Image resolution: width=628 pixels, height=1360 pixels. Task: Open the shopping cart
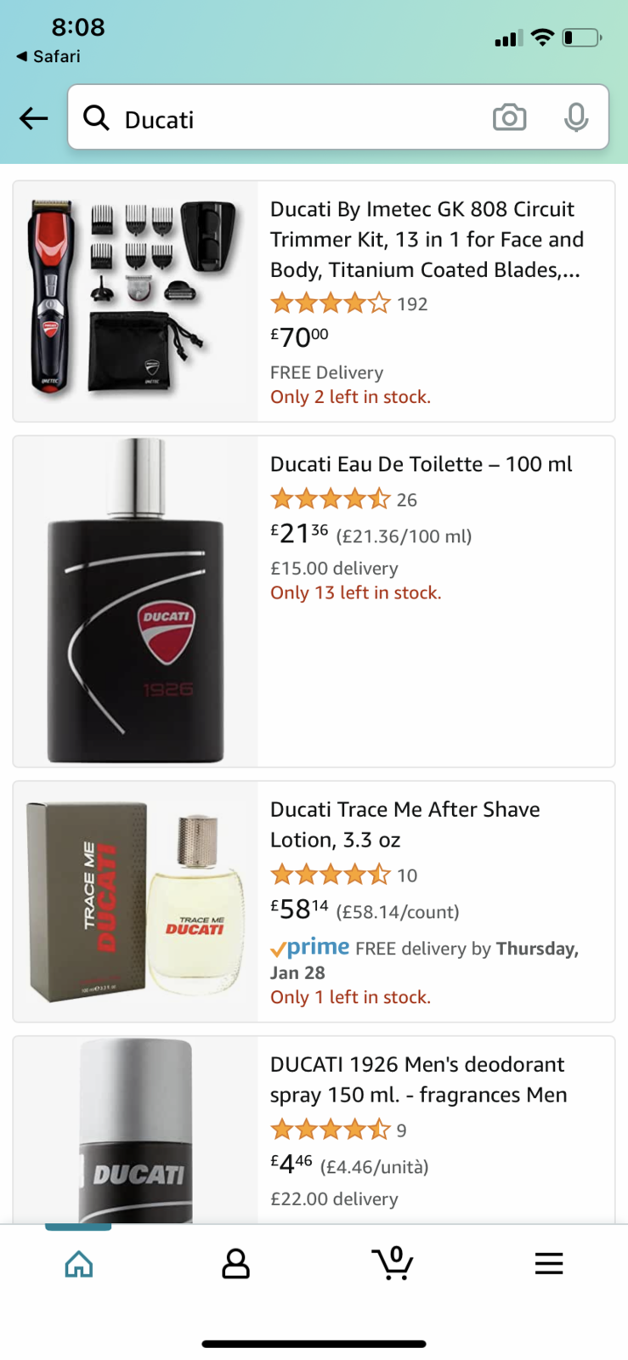393,1263
